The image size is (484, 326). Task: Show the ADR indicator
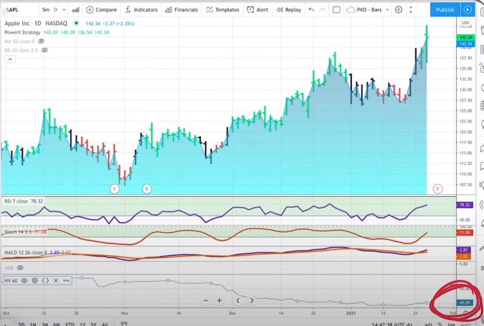20,268
